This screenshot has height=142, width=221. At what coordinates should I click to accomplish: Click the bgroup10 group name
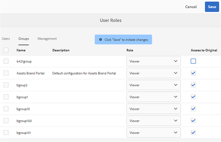coord(24,109)
